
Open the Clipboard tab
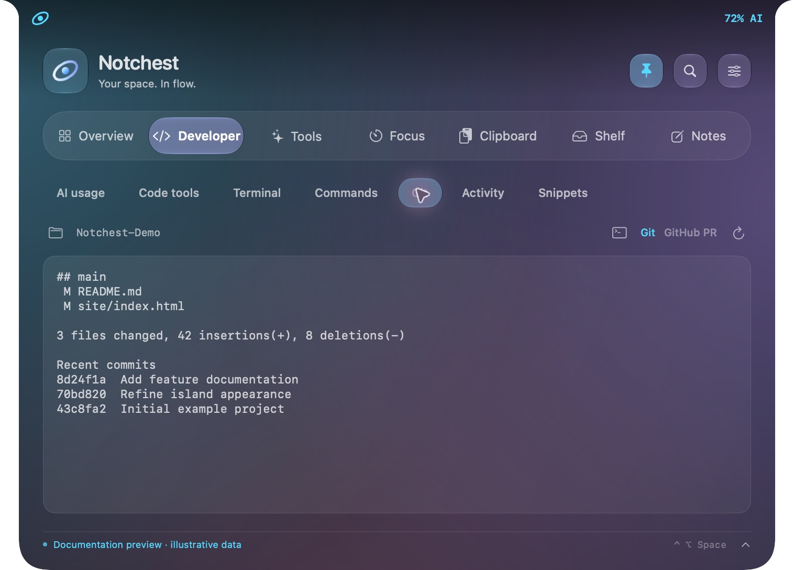coord(498,136)
